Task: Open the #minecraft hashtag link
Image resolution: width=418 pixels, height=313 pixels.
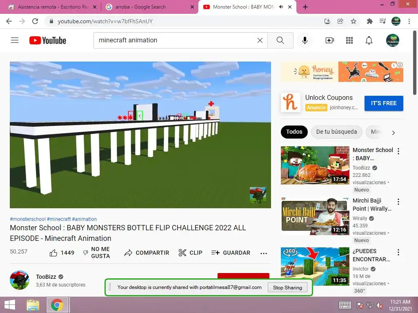Action: pos(59,219)
